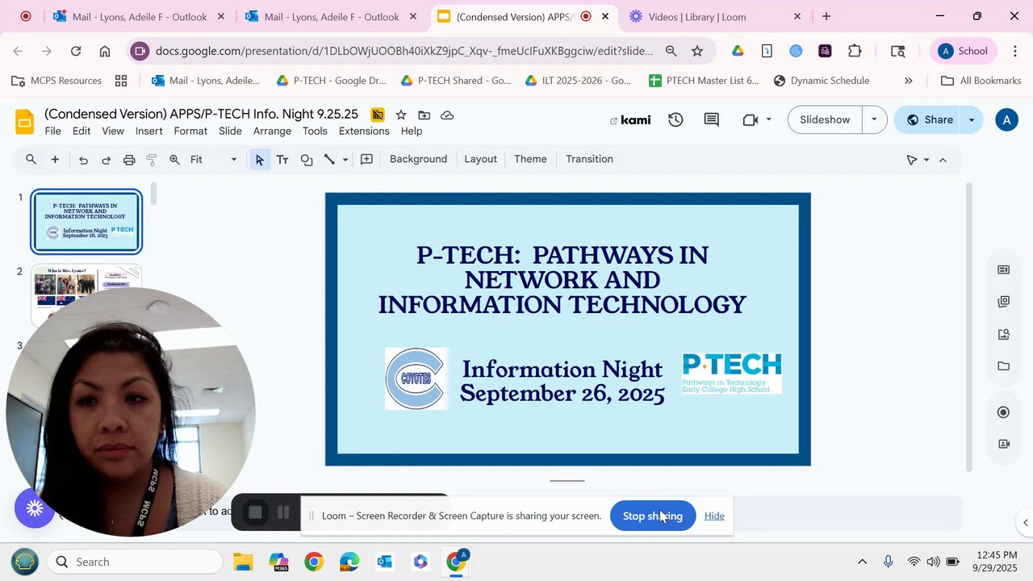Click the Share button
Viewport: 1033px width, 581px height.
[x=928, y=119]
